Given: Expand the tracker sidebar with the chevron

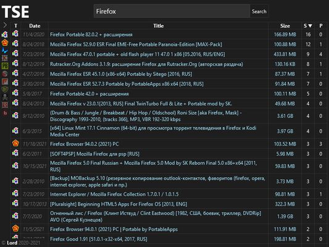Looking at the screenshot, I should pos(5,25).
